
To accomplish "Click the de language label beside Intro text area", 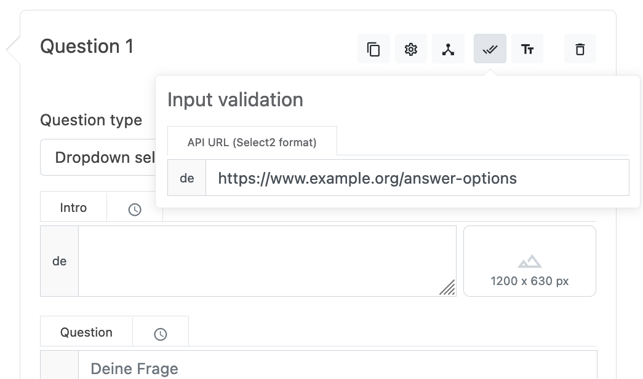I will tap(59, 261).
